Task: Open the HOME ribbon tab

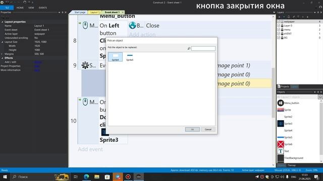Action: [20, 8]
